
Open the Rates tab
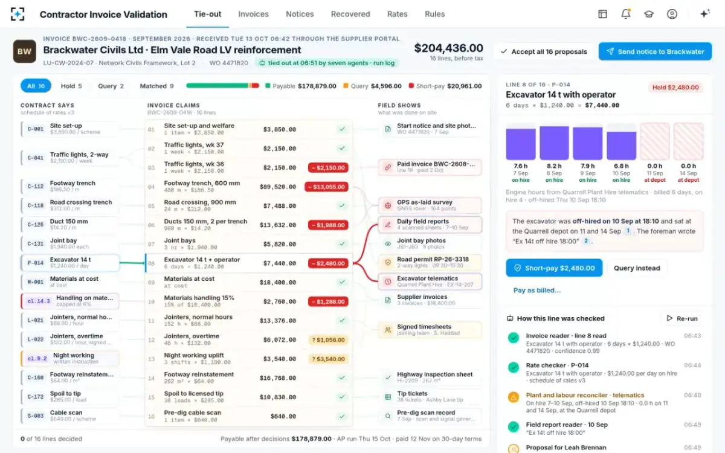pos(398,14)
